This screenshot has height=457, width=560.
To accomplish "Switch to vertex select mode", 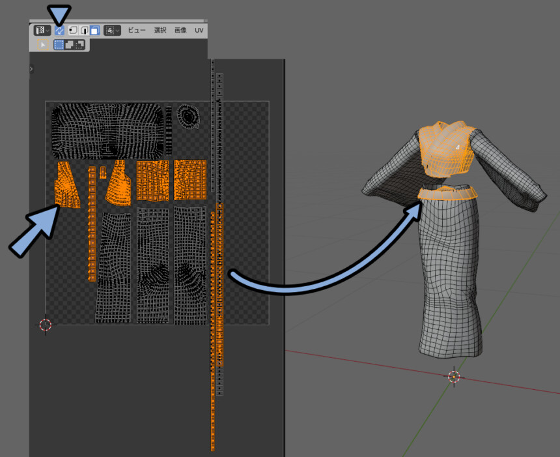I will [x=73, y=31].
